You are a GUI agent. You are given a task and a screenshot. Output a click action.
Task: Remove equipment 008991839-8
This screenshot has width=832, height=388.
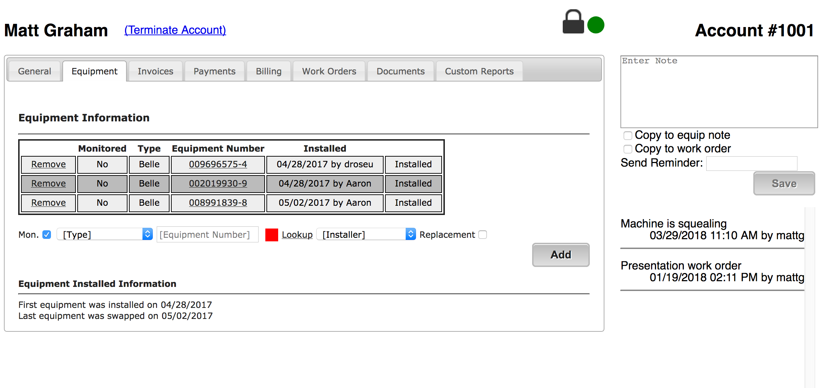(48, 203)
